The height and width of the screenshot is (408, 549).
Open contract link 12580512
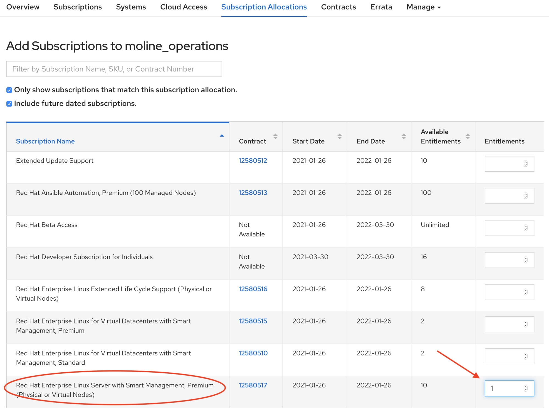253,161
